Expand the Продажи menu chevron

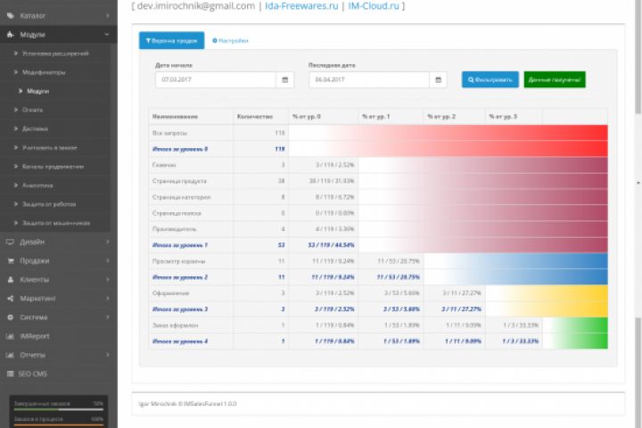[108, 260]
